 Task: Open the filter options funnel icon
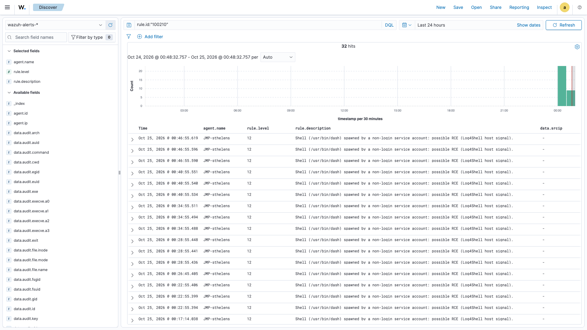[x=129, y=37]
